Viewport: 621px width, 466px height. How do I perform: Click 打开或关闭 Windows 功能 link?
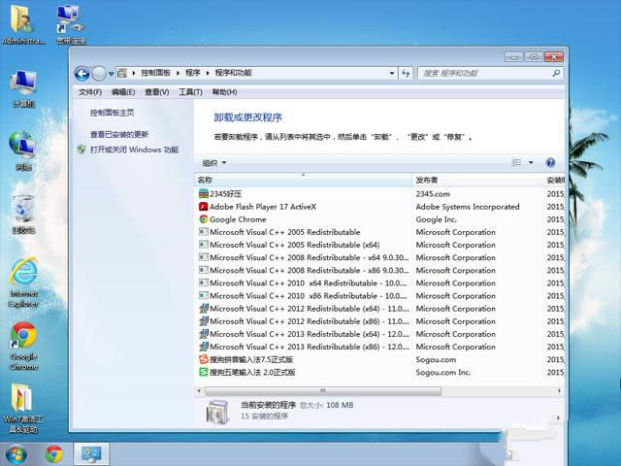point(134,150)
